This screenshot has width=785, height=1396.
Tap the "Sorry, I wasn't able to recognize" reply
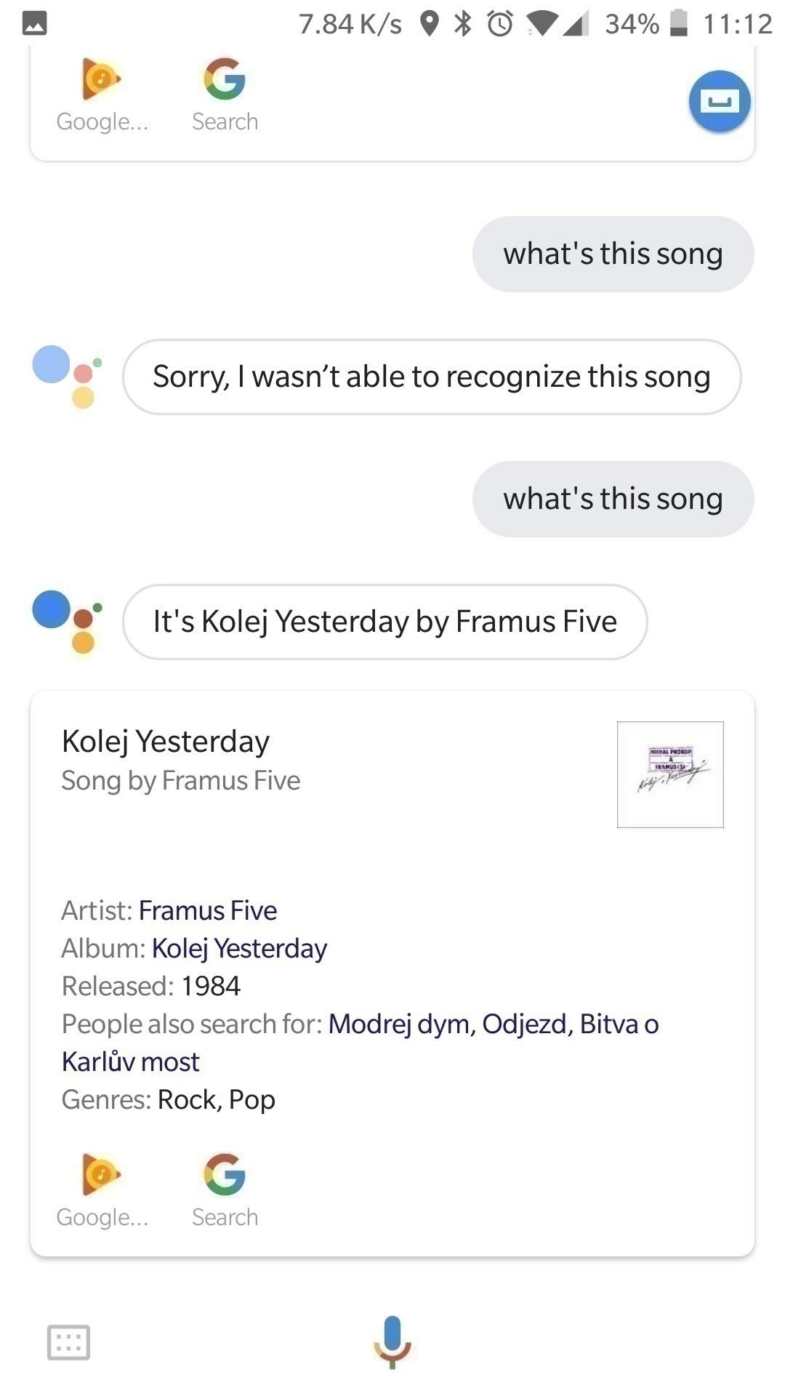click(432, 377)
